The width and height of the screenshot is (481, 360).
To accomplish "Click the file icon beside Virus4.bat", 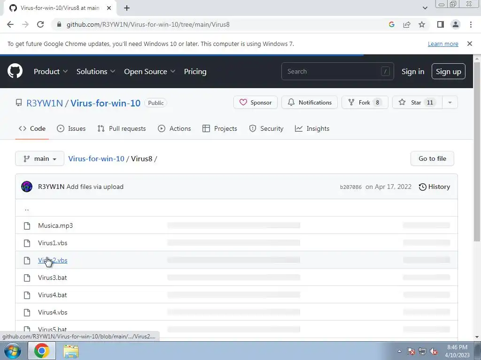I will pyautogui.click(x=27, y=295).
